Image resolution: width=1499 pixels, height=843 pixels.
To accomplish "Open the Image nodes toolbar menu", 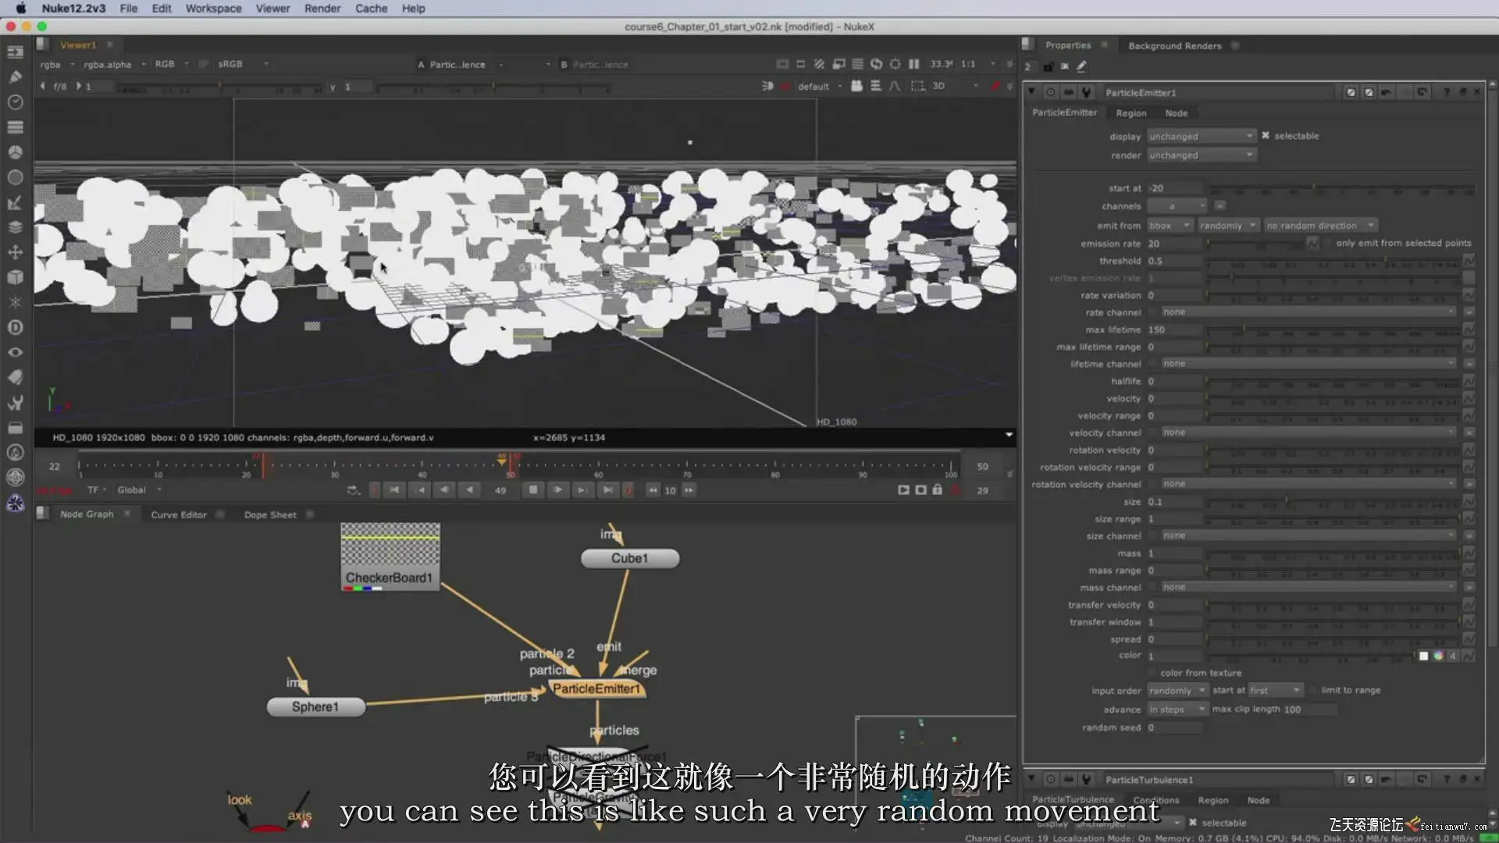I will 15,52.
